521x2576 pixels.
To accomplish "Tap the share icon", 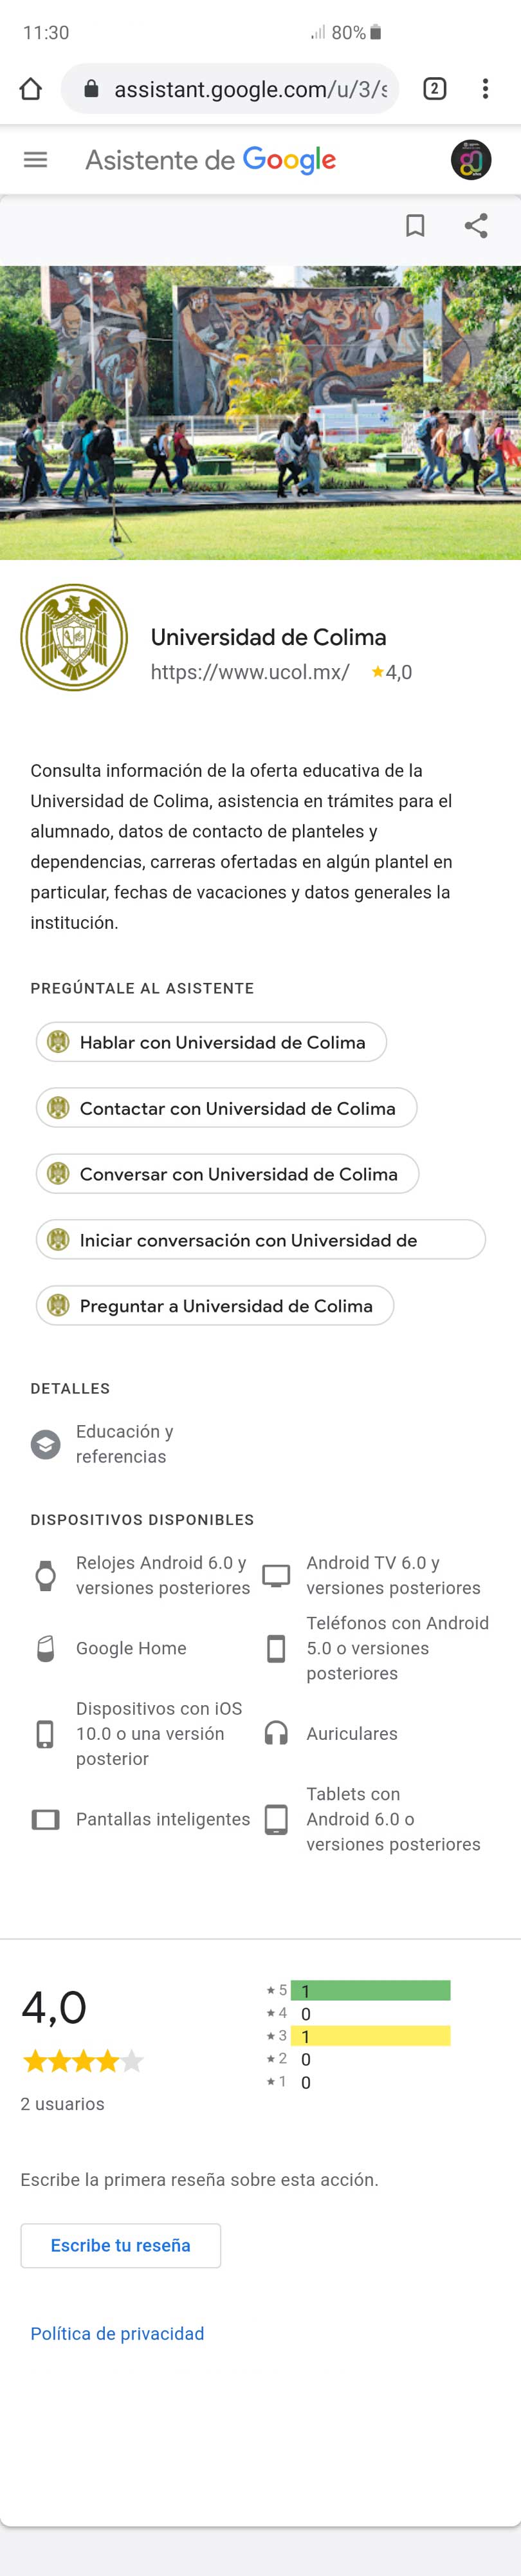I will click(x=476, y=226).
